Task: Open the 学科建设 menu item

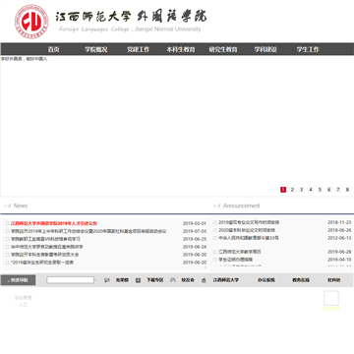Action: 265,49
